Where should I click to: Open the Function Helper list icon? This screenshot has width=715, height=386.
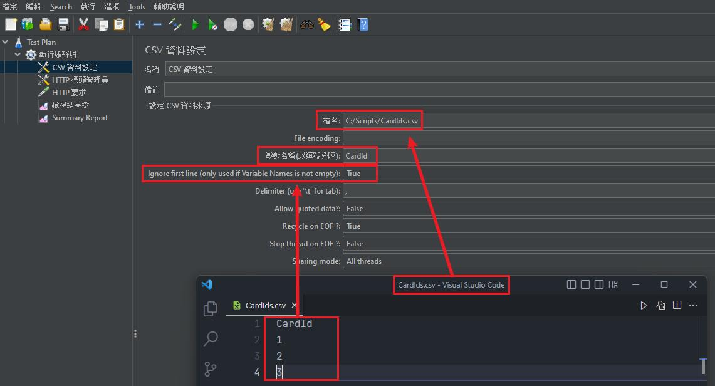tap(345, 24)
